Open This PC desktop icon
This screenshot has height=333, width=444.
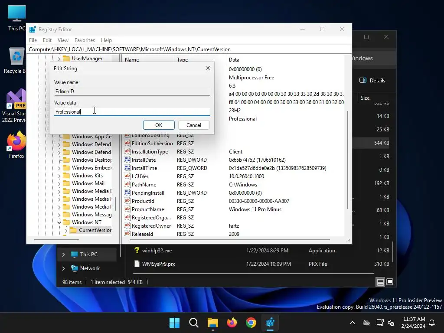(17, 18)
